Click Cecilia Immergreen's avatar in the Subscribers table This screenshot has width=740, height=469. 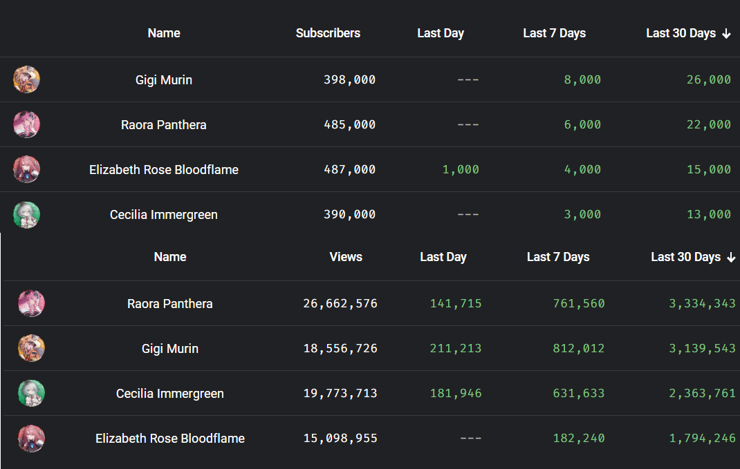point(26,215)
